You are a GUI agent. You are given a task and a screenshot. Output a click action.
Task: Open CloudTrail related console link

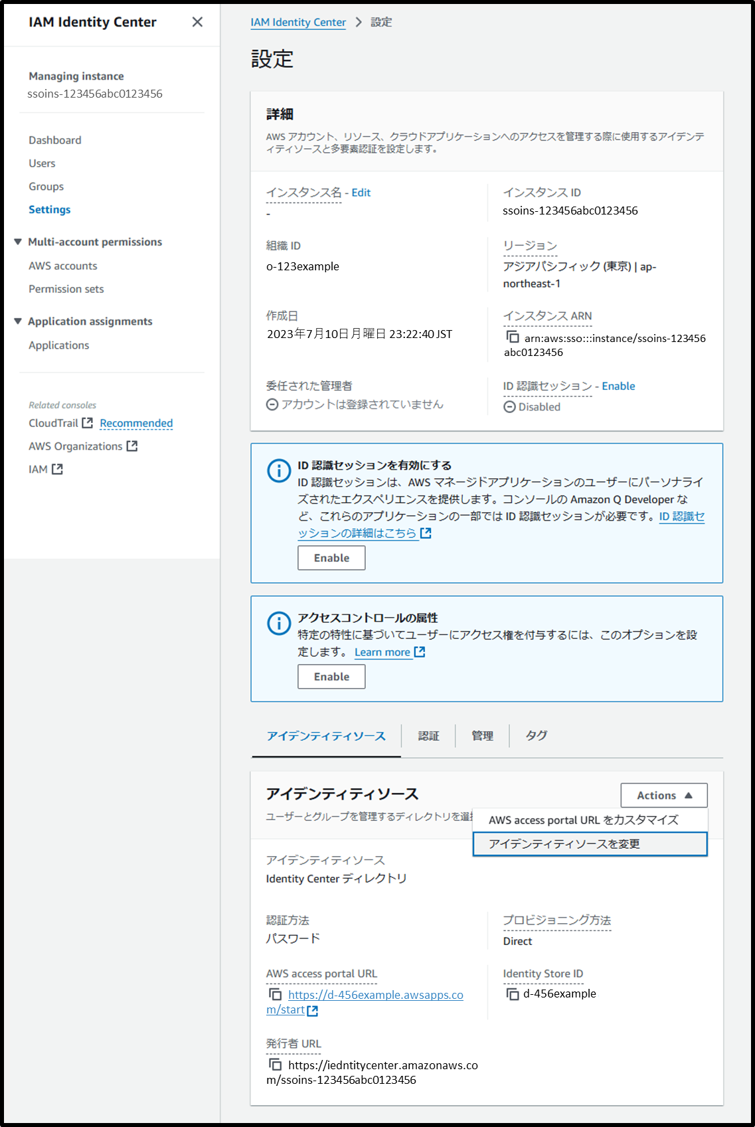(x=53, y=423)
